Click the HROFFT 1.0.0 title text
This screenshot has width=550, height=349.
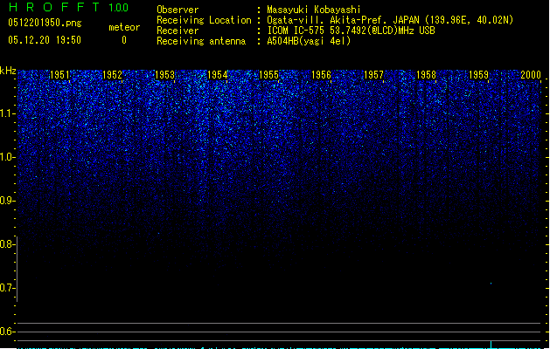coord(68,7)
